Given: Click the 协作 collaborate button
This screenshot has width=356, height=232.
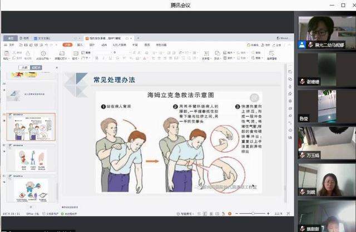Looking at the screenshot, I should pos(266,45).
